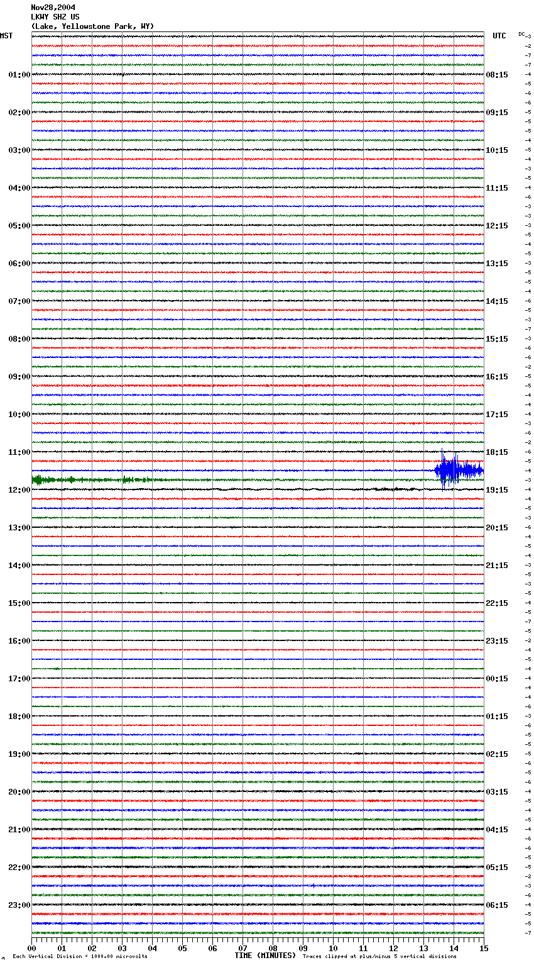
Task: Click the 23:00 MST time label
Action: click(19, 905)
